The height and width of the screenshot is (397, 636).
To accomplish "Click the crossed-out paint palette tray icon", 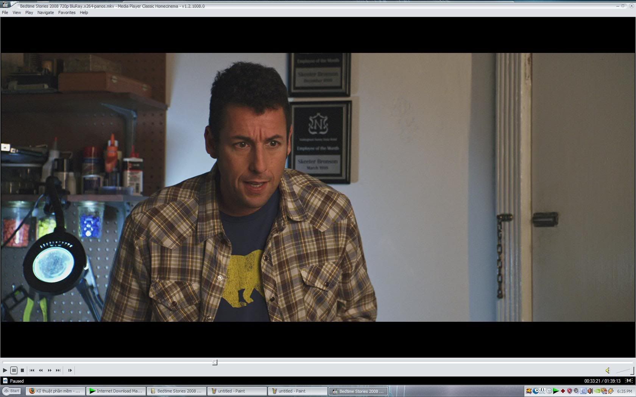I will click(x=603, y=391).
